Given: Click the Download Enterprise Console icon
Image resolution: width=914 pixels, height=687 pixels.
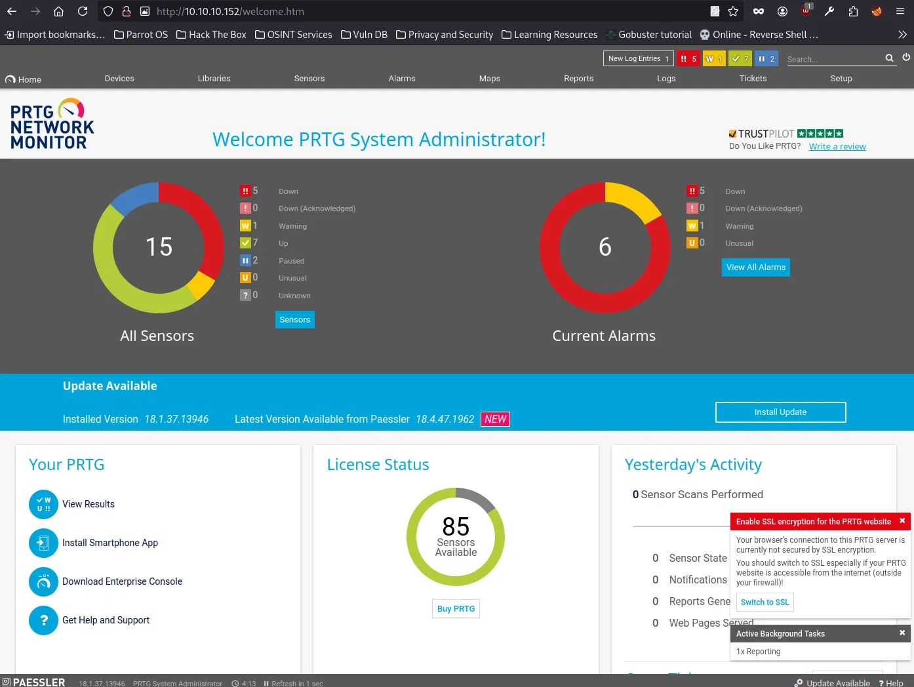Looking at the screenshot, I should [43, 581].
